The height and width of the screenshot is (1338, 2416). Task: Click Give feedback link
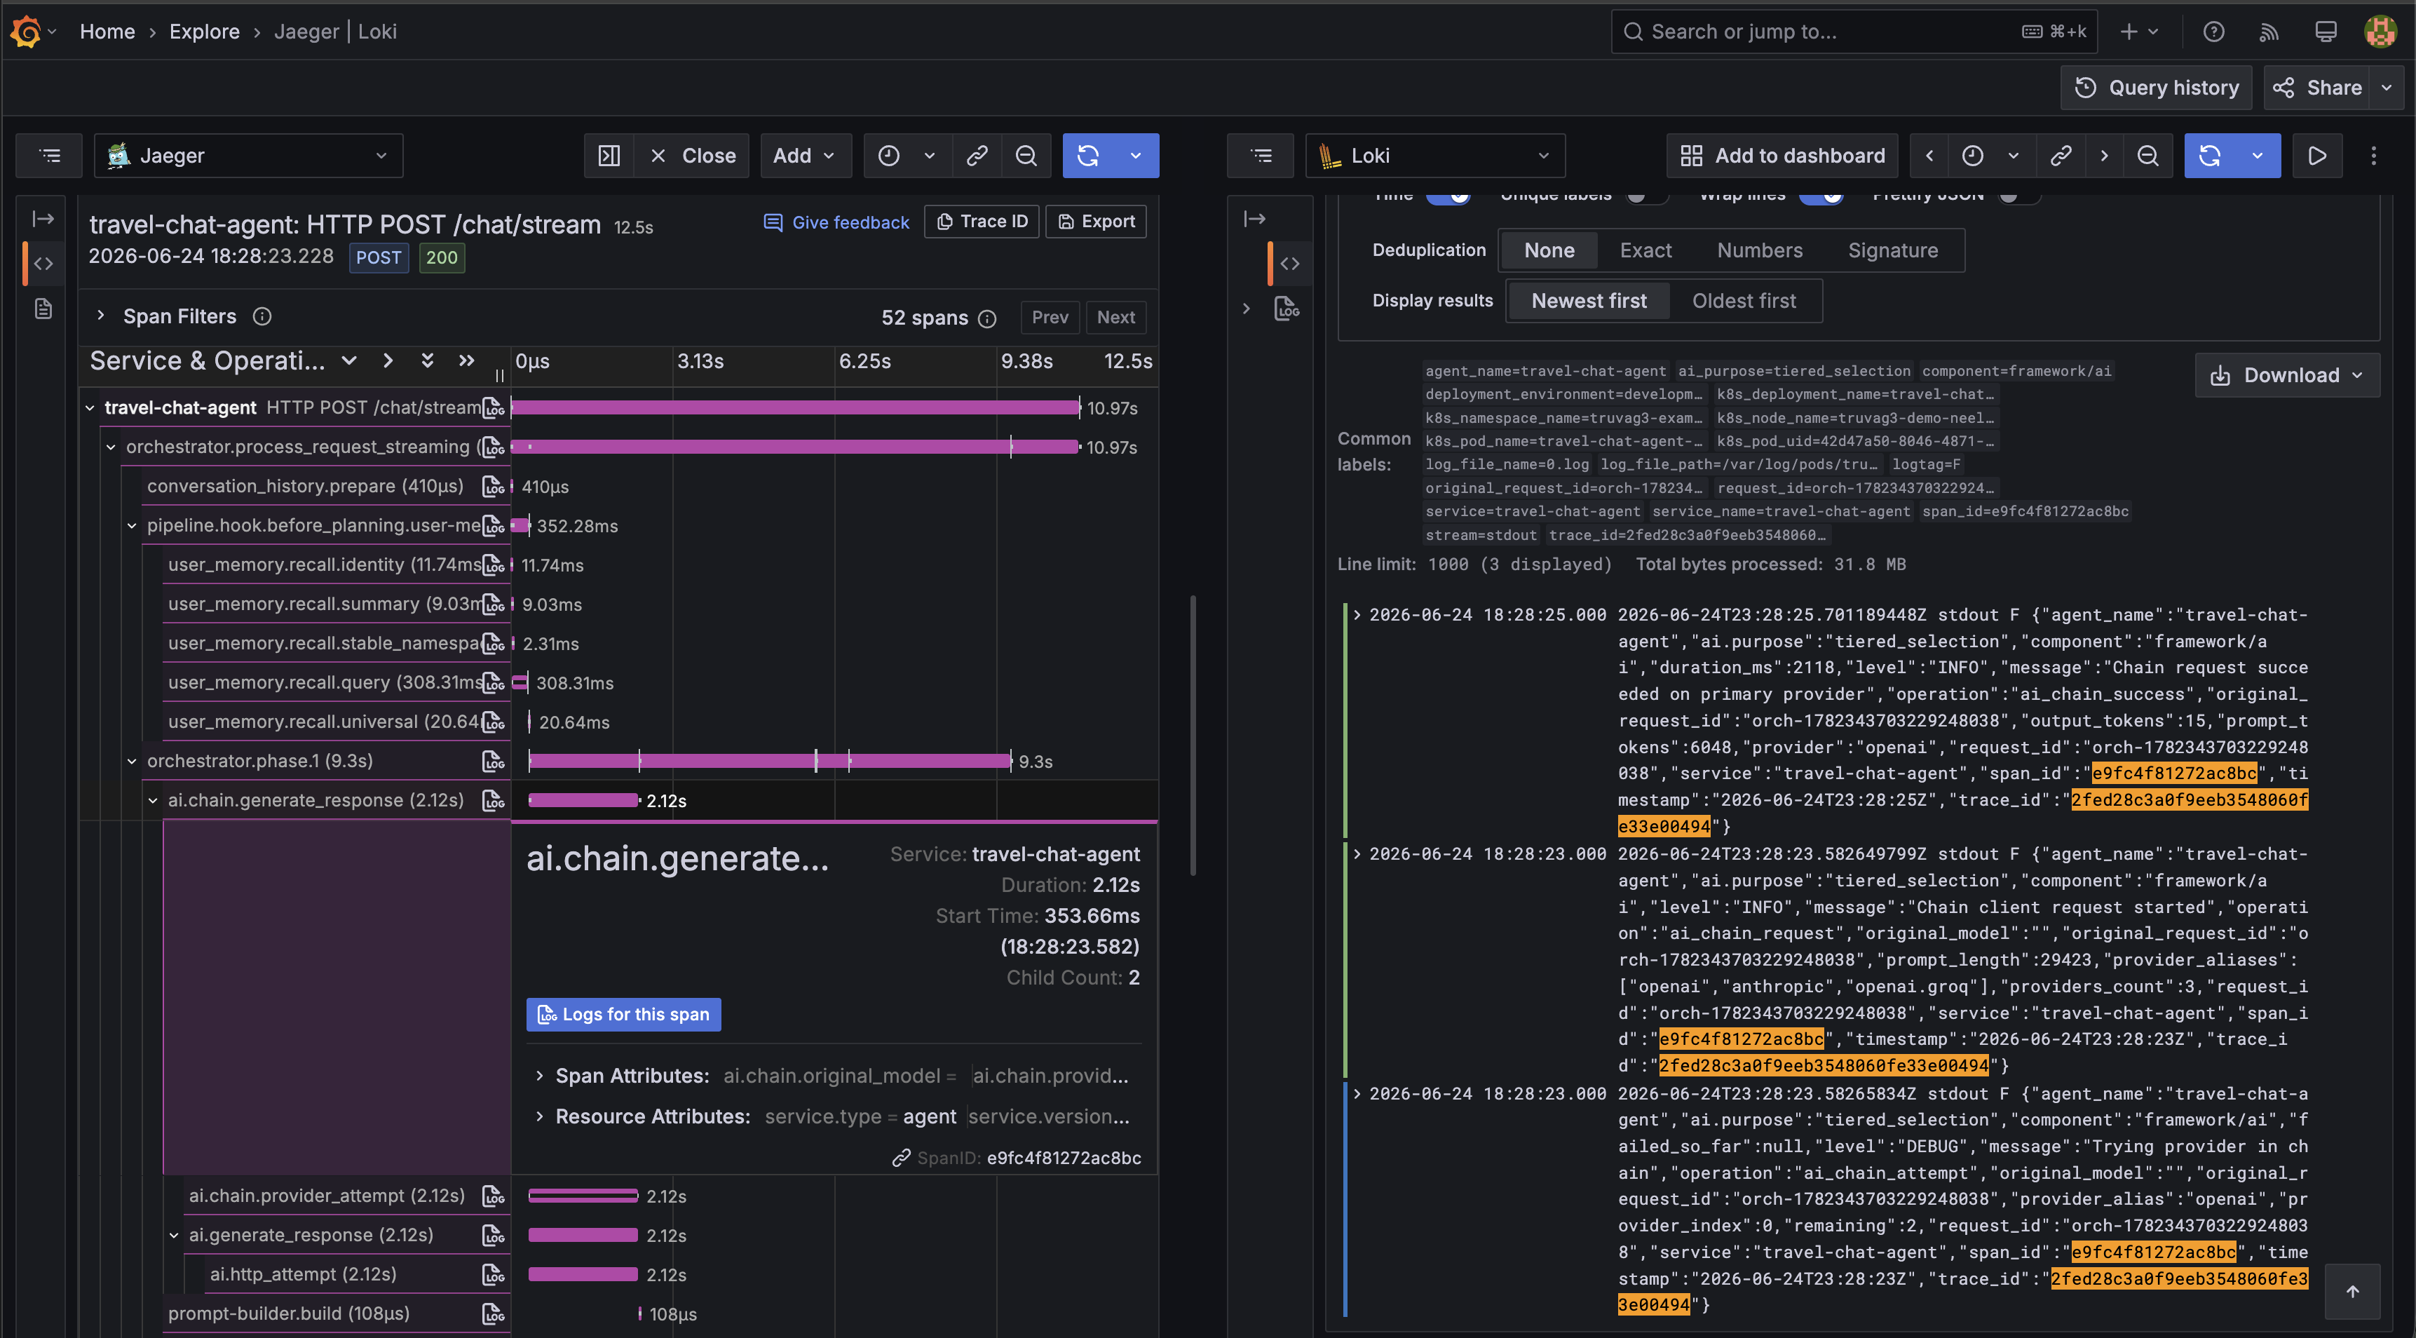click(x=836, y=222)
